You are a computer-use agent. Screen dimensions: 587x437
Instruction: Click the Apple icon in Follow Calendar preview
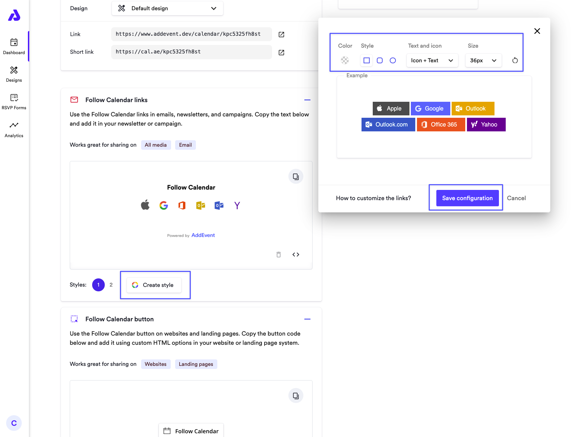[145, 205]
